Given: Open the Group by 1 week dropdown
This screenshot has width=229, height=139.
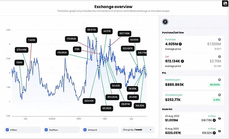Looking at the screenshot, I should click(x=137, y=130).
